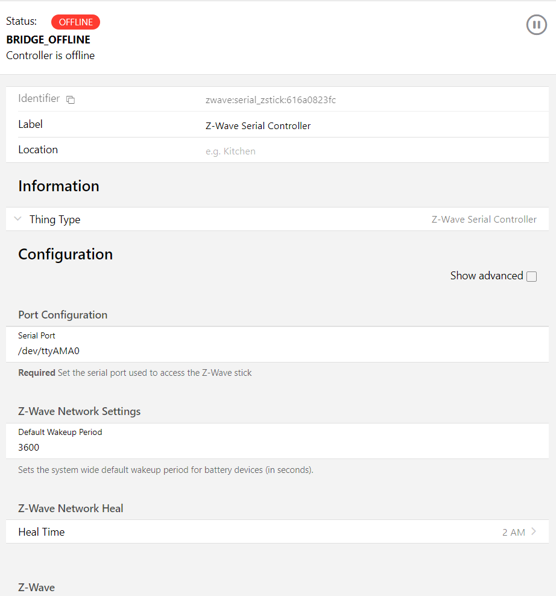Viewport: 556px width, 596px height.
Task: Click the Serial Port input field
Action: pyautogui.click(x=277, y=350)
